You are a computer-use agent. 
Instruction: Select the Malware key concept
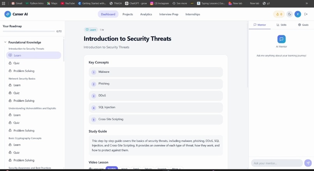coord(155,72)
